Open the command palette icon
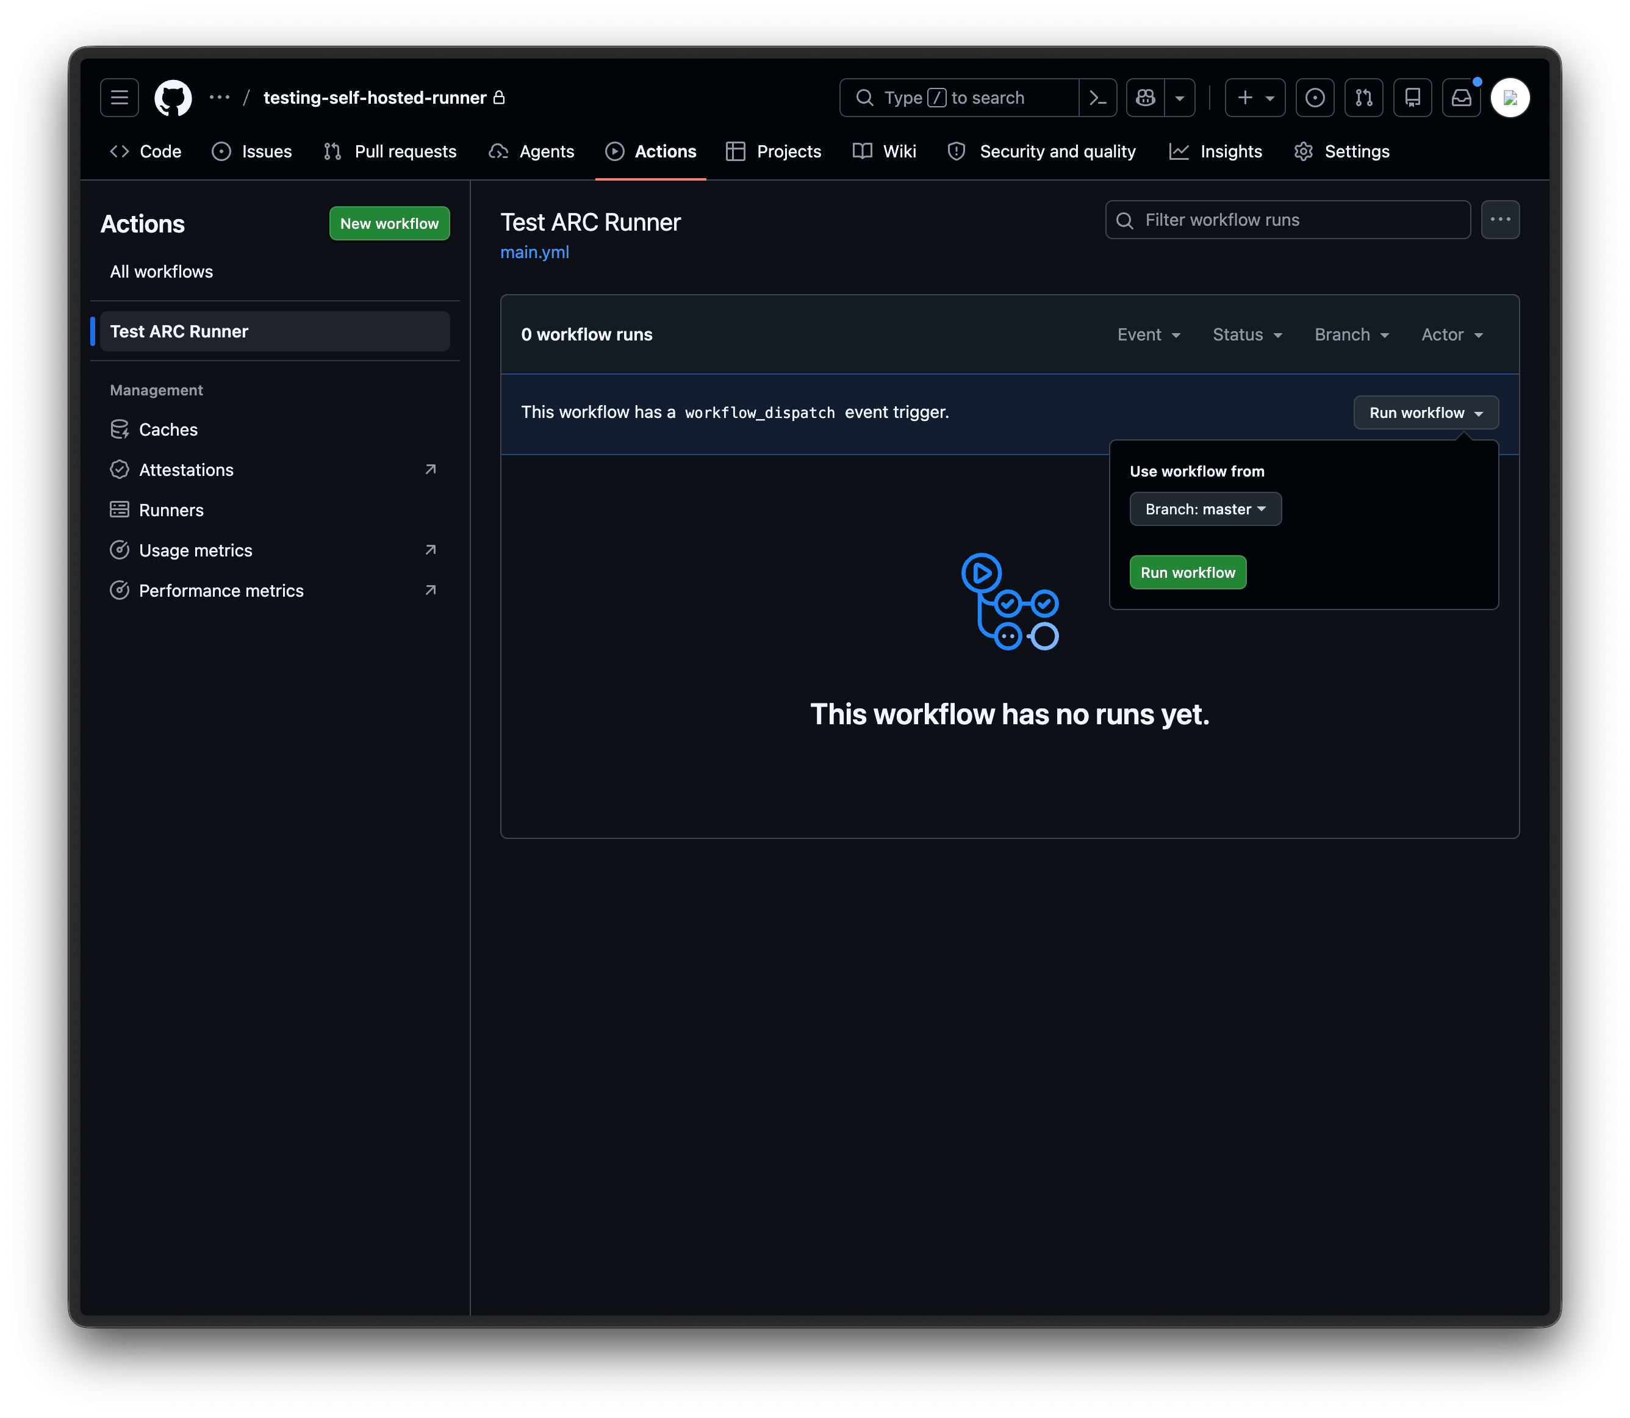This screenshot has height=1418, width=1630. [x=1098, y=98]
